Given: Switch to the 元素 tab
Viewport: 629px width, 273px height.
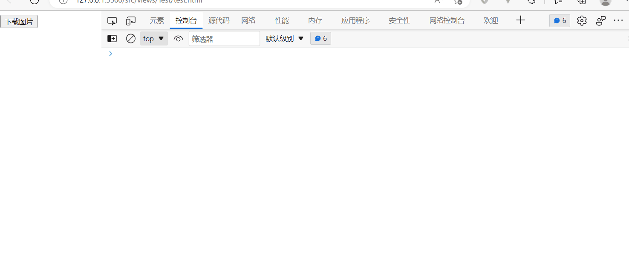Looking at the screenshot, I should click(x=157, y=20).
